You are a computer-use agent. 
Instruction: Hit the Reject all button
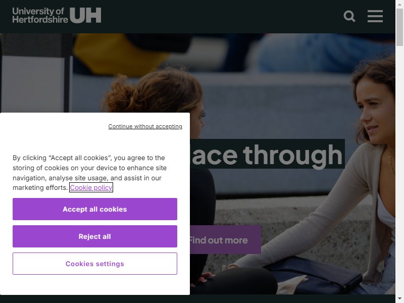point(95,236)
